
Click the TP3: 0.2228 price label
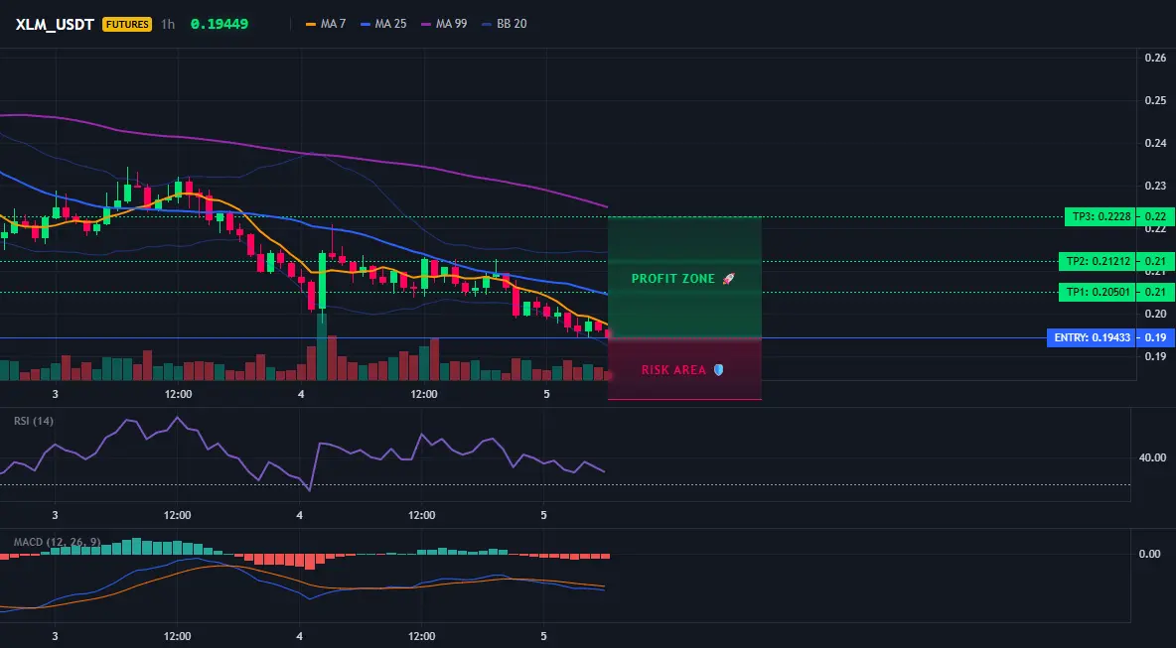(1099, 217)
